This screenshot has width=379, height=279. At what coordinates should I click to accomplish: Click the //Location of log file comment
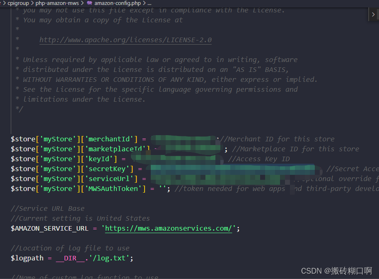point(70,248)
